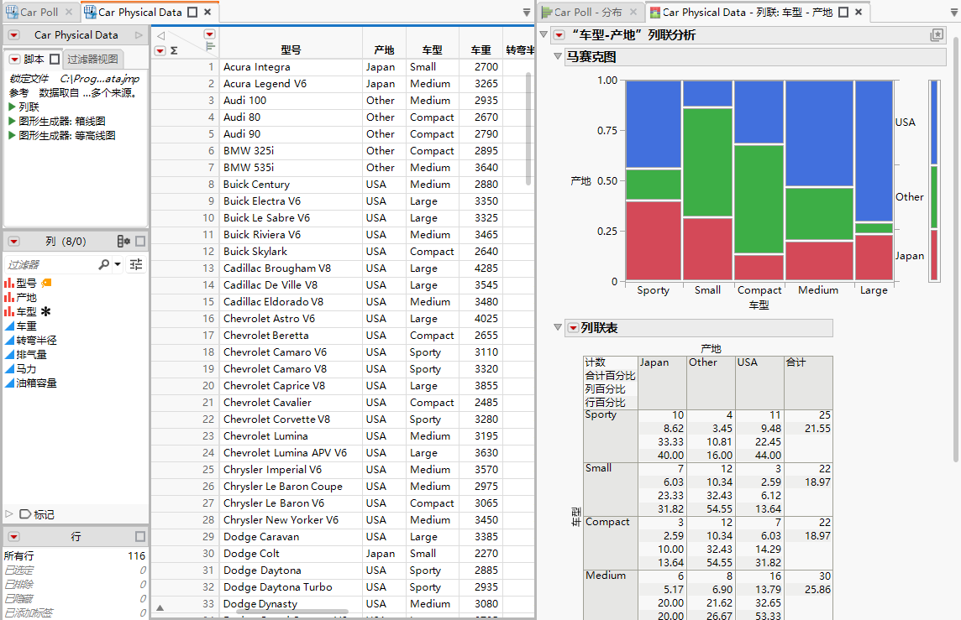Screen dimensions: 961x620
Task: Click the up arrow at table bottom left
Action: [x=160, y=607]
